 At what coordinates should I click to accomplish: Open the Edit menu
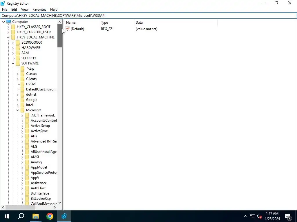pos(14,10)
